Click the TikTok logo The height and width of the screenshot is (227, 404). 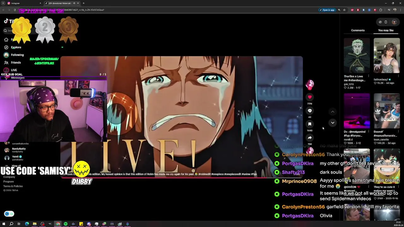click(9, 21)
